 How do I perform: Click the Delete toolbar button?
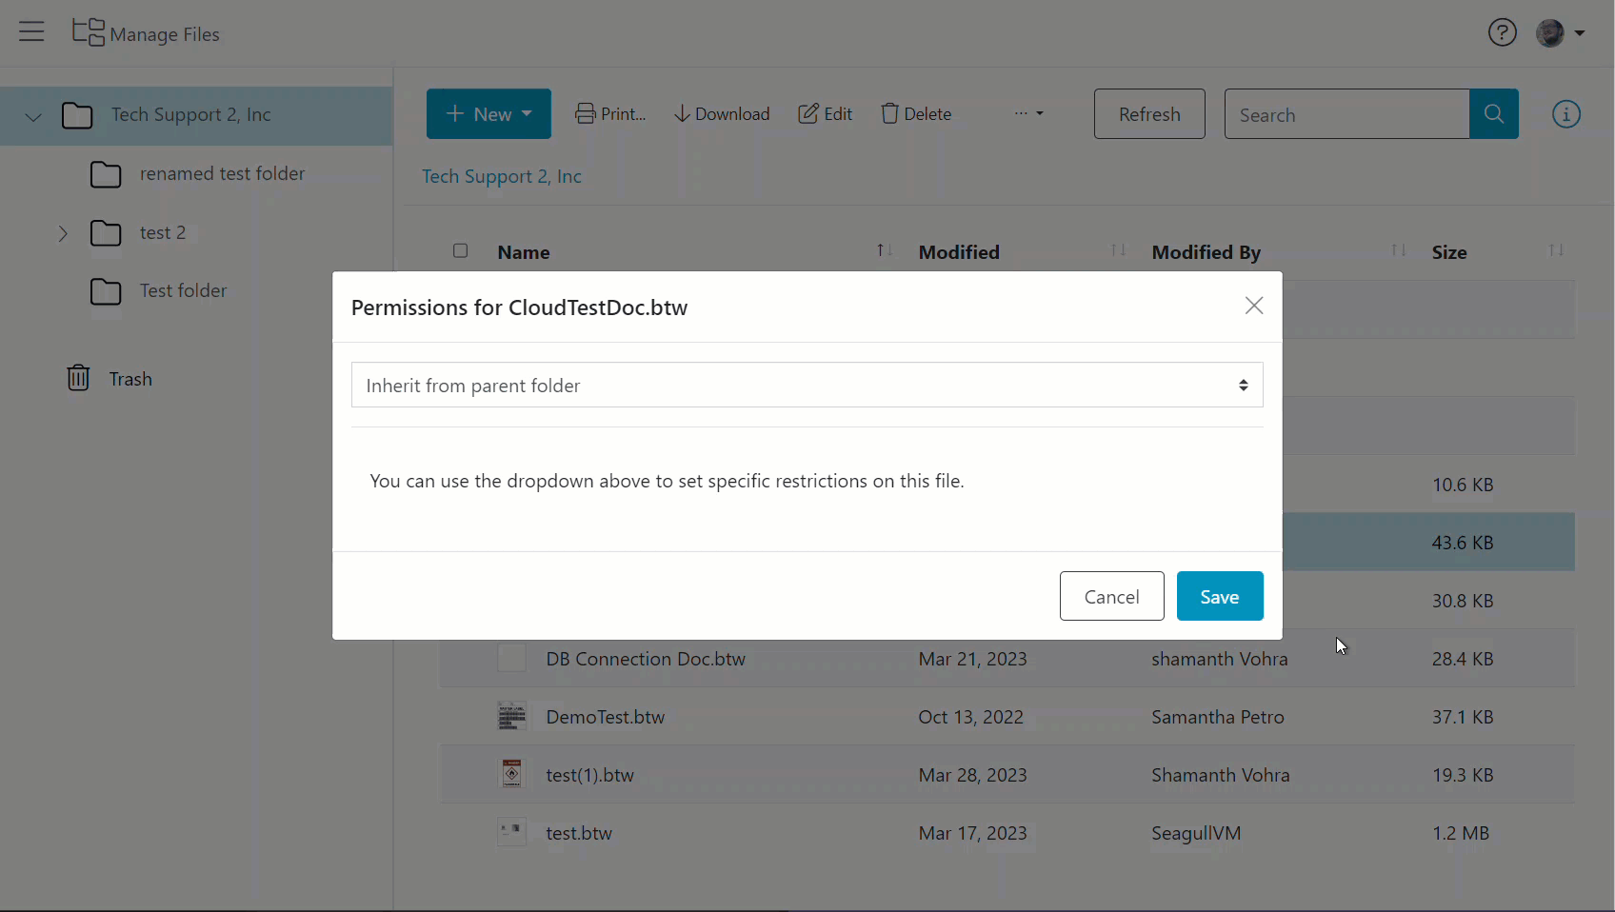[x=916, y=114]
